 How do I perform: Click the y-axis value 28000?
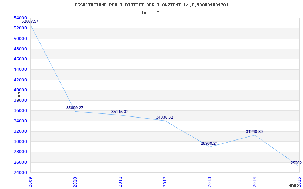pyautogui.click(x=20, y=152)
